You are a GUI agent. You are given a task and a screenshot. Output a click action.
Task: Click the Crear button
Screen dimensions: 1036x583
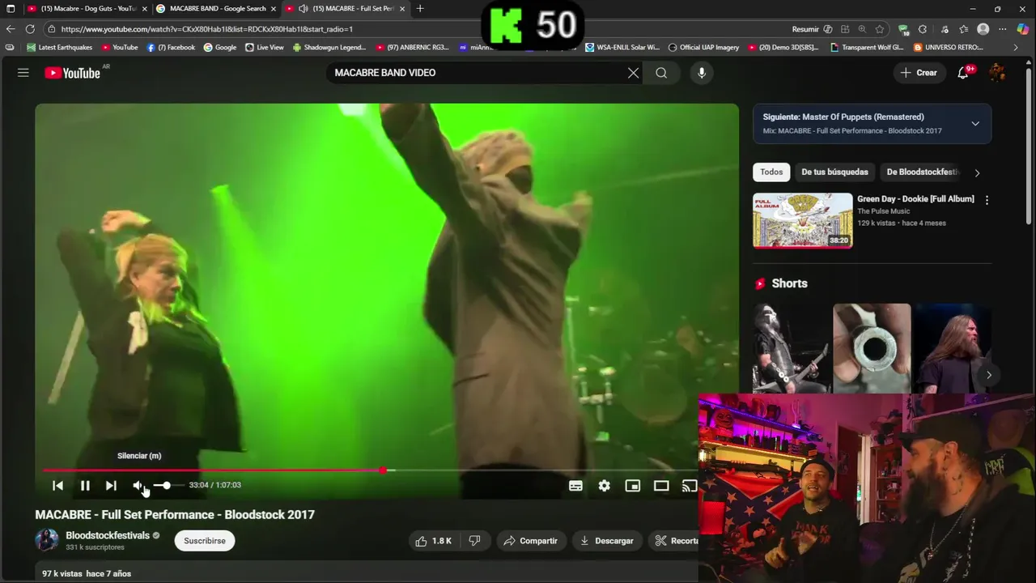pyautogui.click(x=919, y=73)
